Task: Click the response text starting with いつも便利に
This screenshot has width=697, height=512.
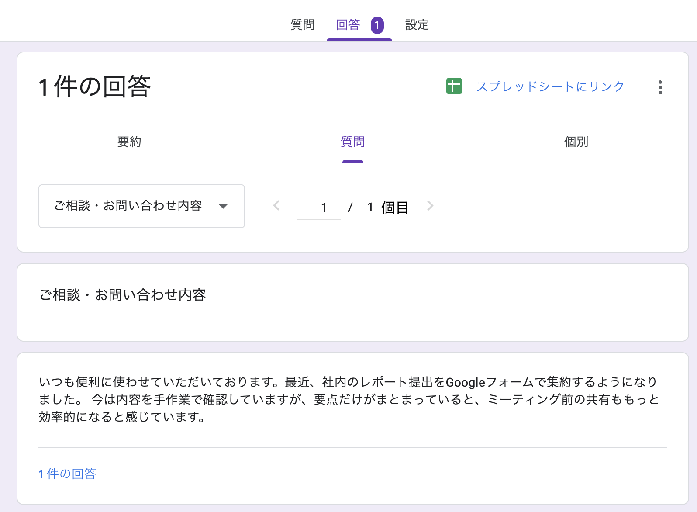Action: (348, 399)
